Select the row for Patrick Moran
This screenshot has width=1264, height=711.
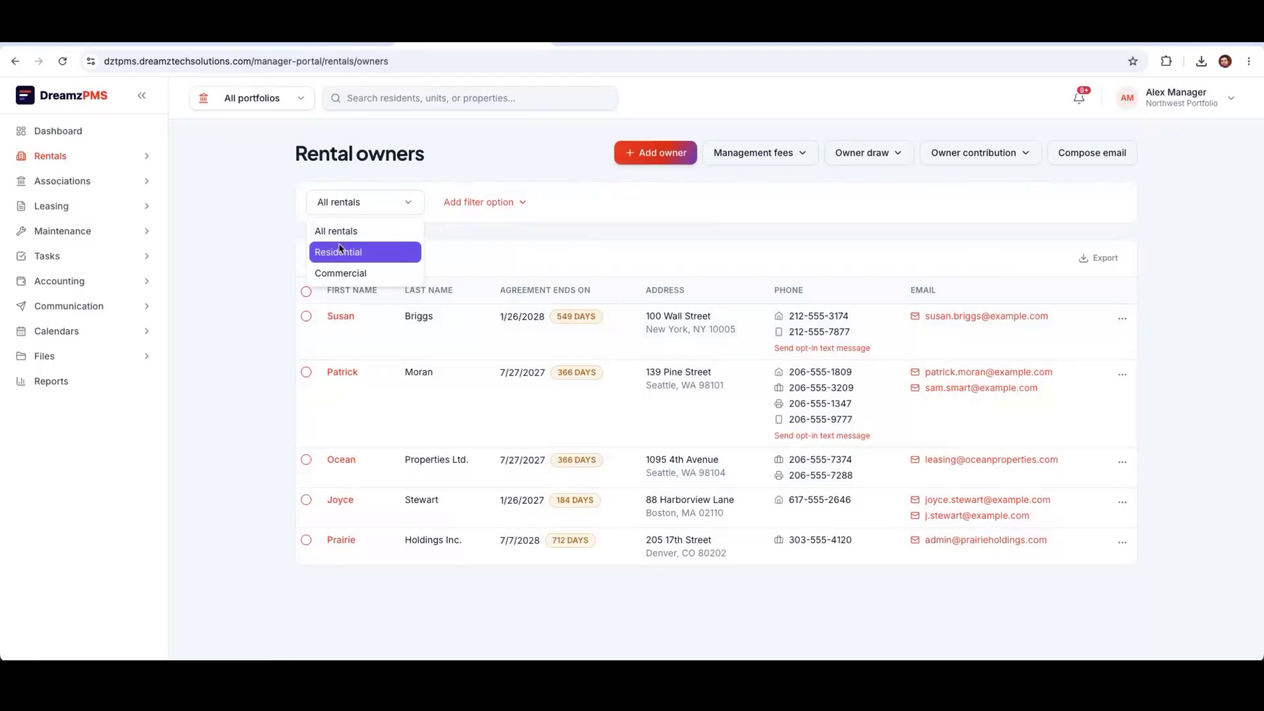306,372
